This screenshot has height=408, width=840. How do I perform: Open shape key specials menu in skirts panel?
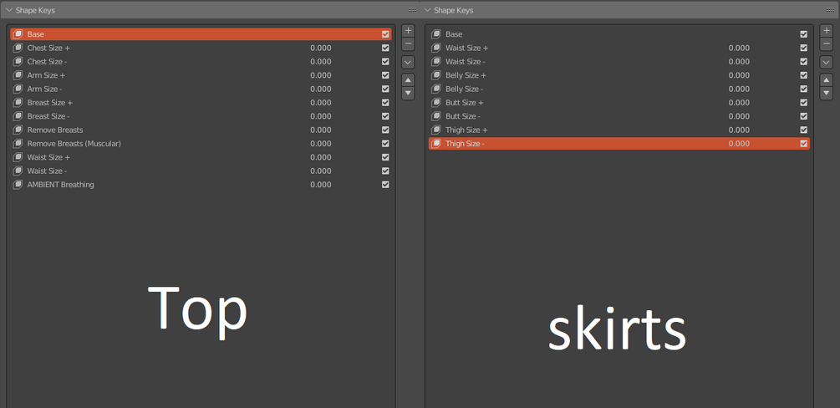pos(826,63)
